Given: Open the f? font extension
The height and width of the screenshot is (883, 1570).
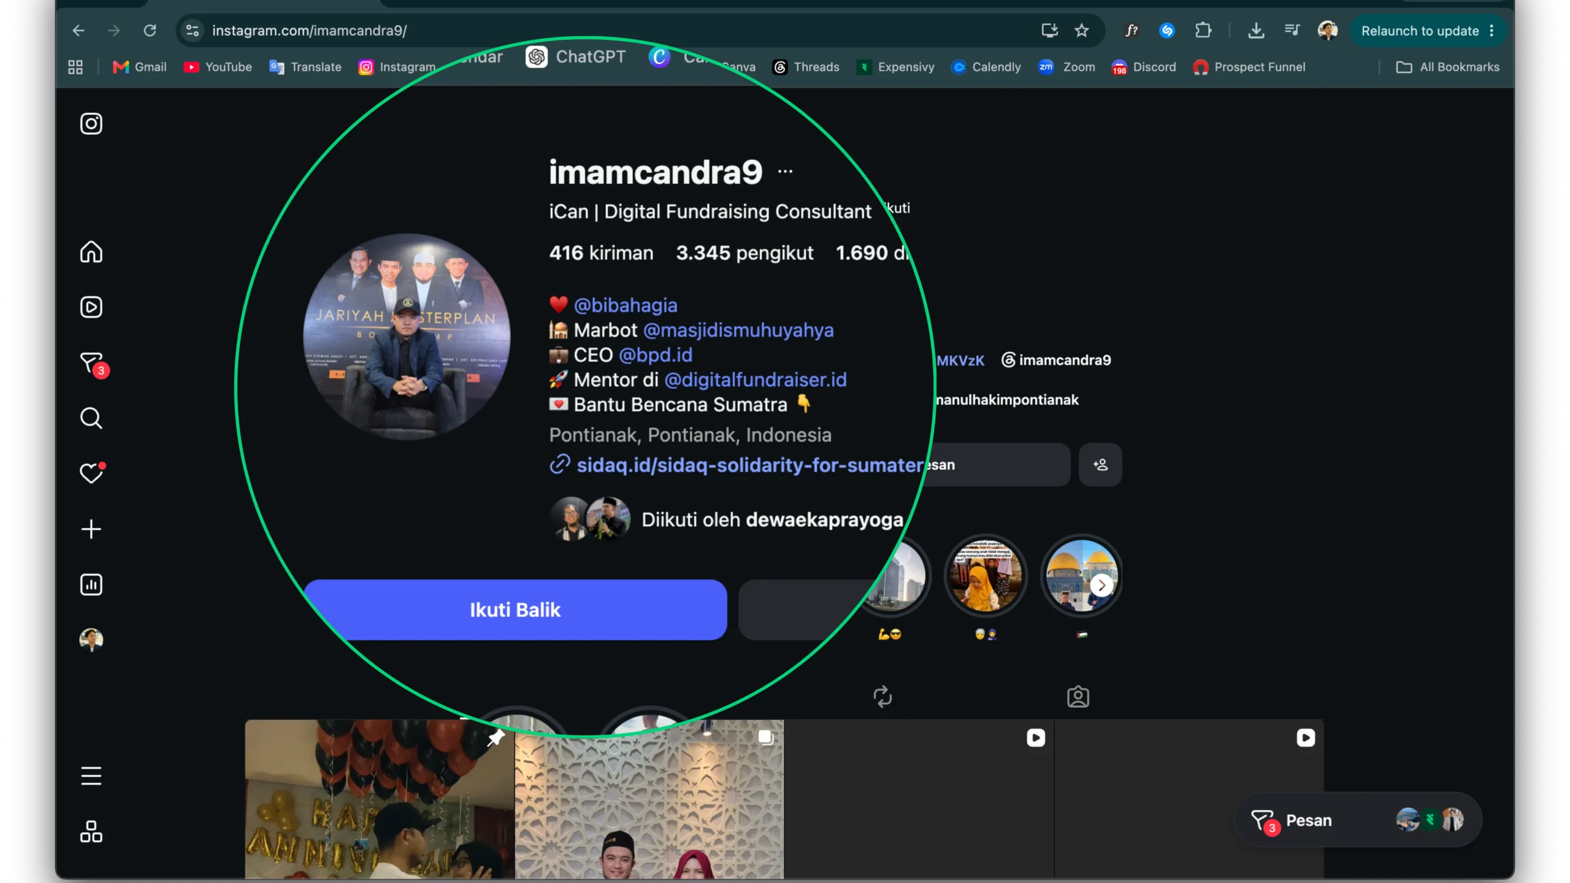Looking at the screenshot, I should point(1132,31).
